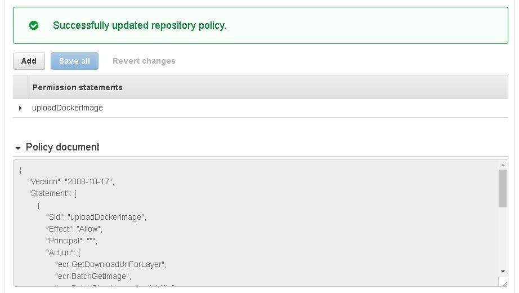Viewport: 519px width, 293px height.
Task: Click the ecr:BatchGetImage action line
Action: (93, 276)
